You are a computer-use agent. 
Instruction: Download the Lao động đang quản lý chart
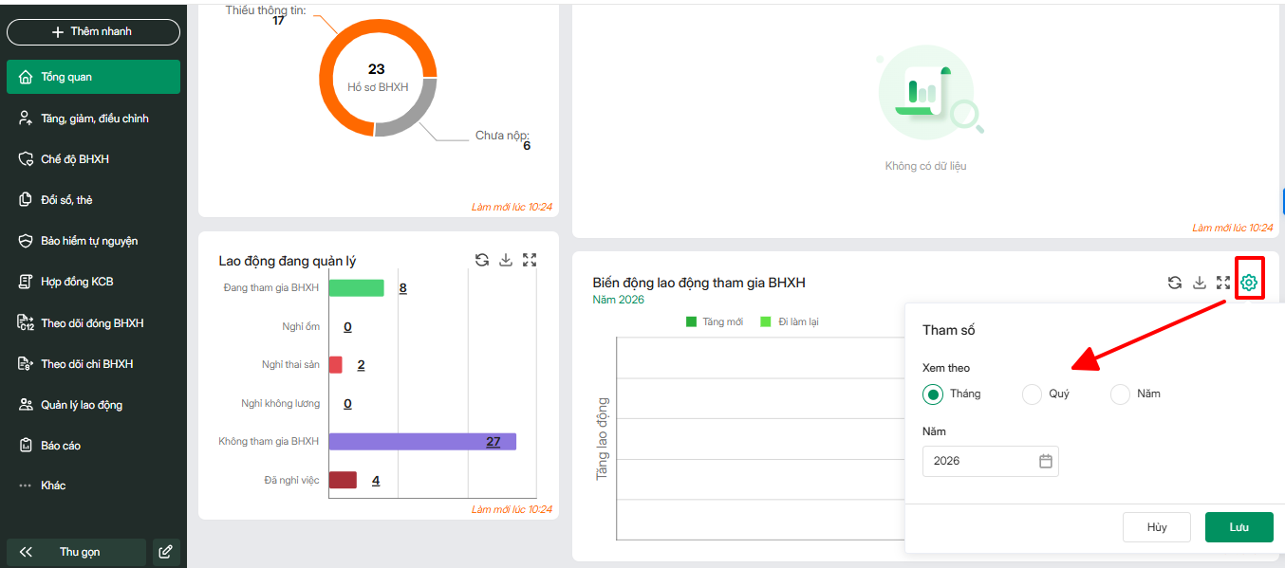click(506, 260)
